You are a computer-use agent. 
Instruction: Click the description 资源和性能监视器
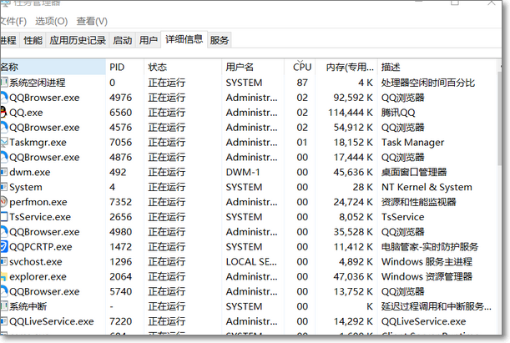tap(419, 202)
